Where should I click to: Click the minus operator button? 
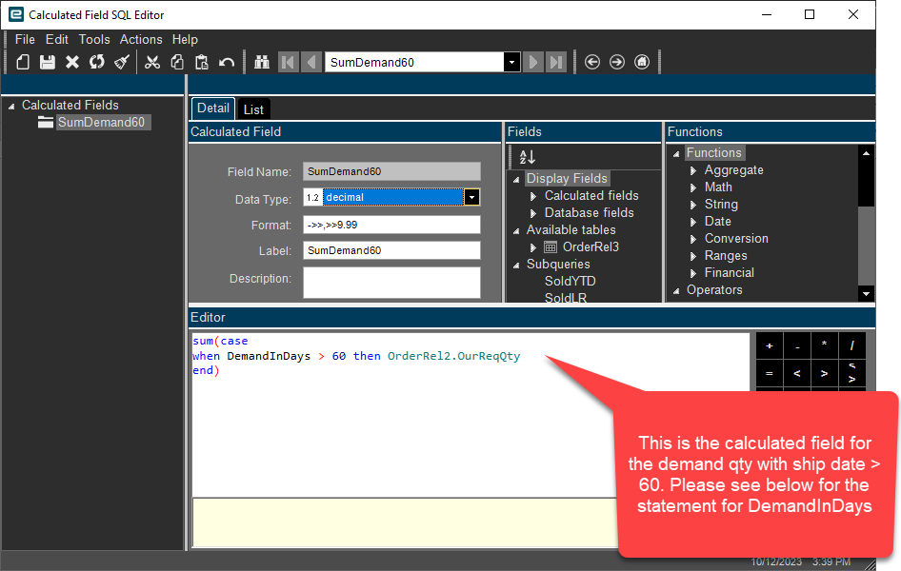pos(797,346)
